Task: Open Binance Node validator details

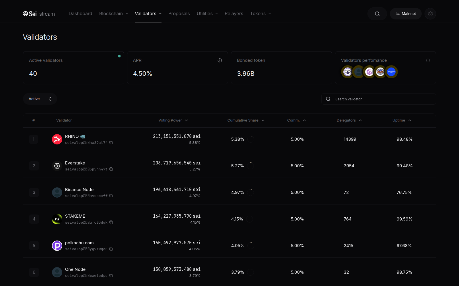Action: [79, 190]
